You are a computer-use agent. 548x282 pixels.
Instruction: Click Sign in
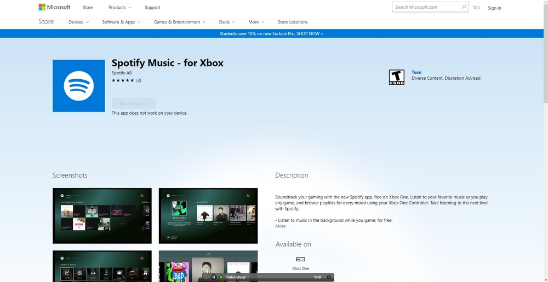coord(494,8)
